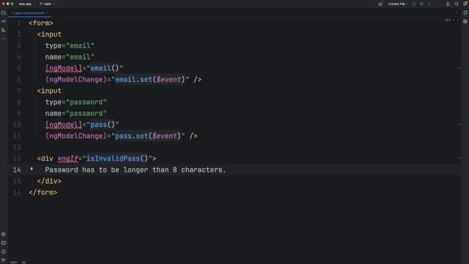Click the closing </div> tag
The image size is (469, 264).
tap(49, 181)
